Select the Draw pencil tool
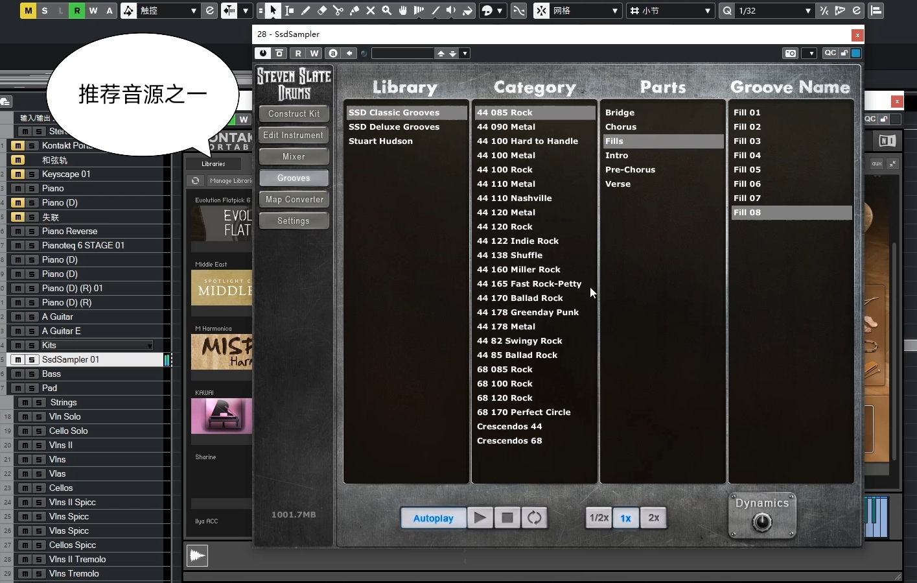917x583 pixels. (305, 10)
